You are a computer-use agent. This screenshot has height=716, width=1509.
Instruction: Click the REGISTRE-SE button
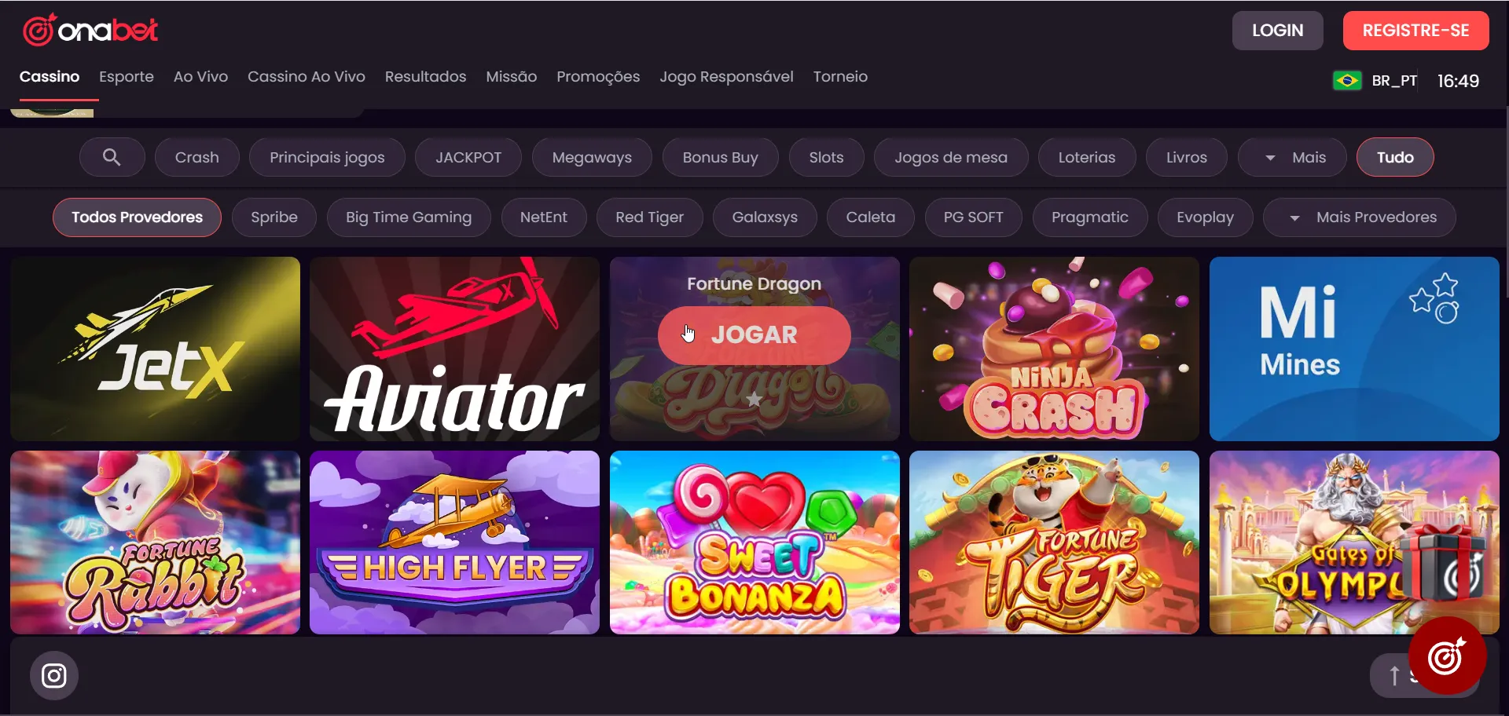(x=1416, y=31)
